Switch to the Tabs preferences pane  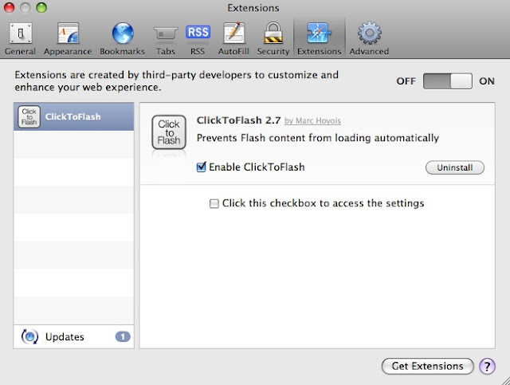pos(166,39)
